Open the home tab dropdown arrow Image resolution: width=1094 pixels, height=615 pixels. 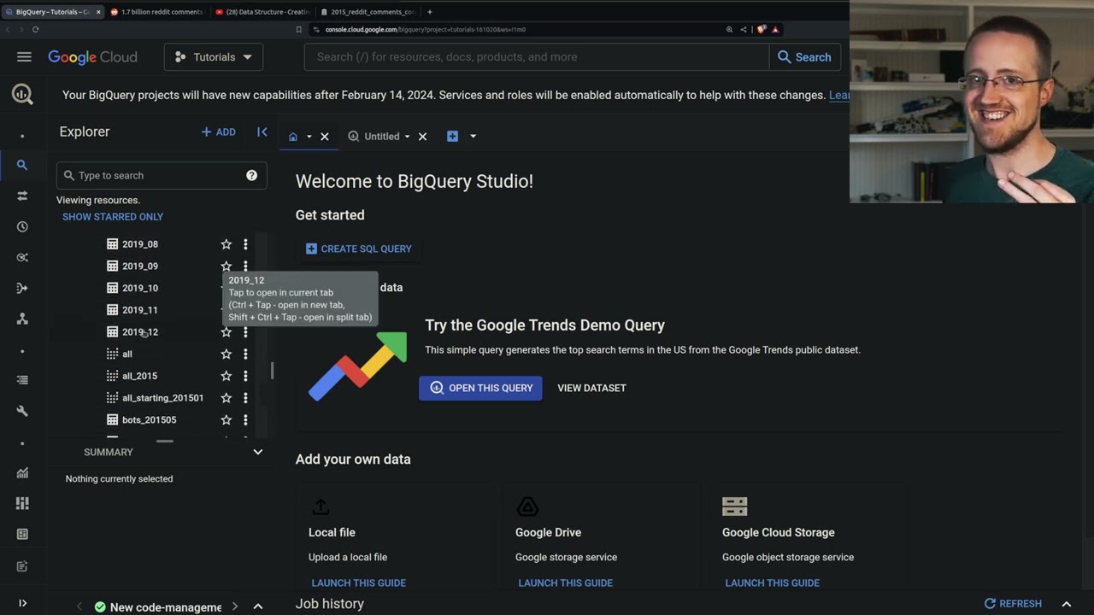click(309, 137)
